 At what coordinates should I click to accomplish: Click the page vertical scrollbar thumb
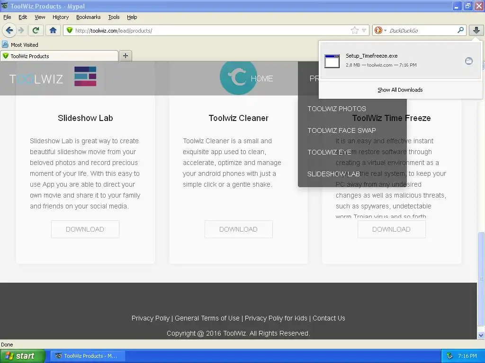[x=481, y=279]
